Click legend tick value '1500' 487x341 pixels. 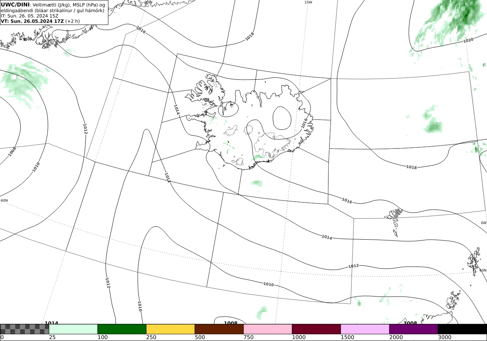coord(347,337)
